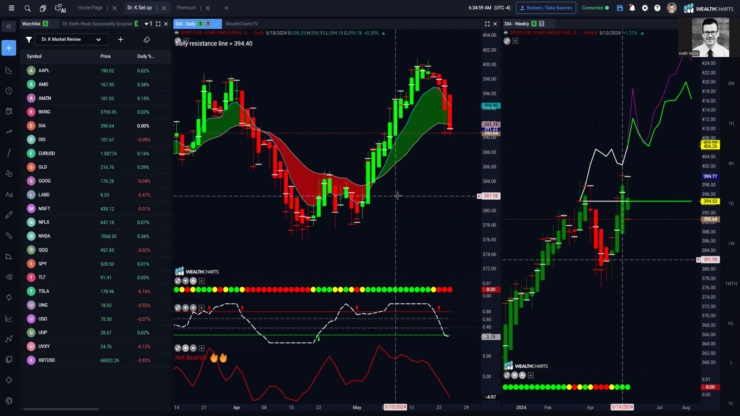Open the symbol search magnifier
Viewport: 740px width, 416px height.
coord(27,8)
